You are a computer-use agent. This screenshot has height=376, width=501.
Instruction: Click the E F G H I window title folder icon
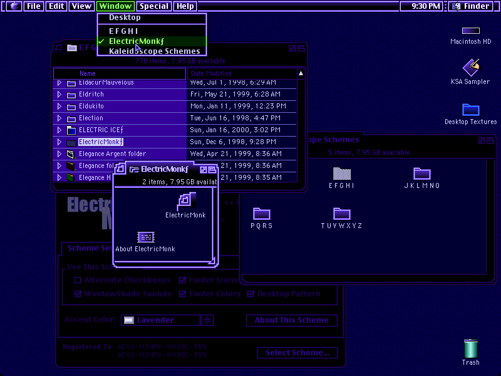(x=72, y=48)
